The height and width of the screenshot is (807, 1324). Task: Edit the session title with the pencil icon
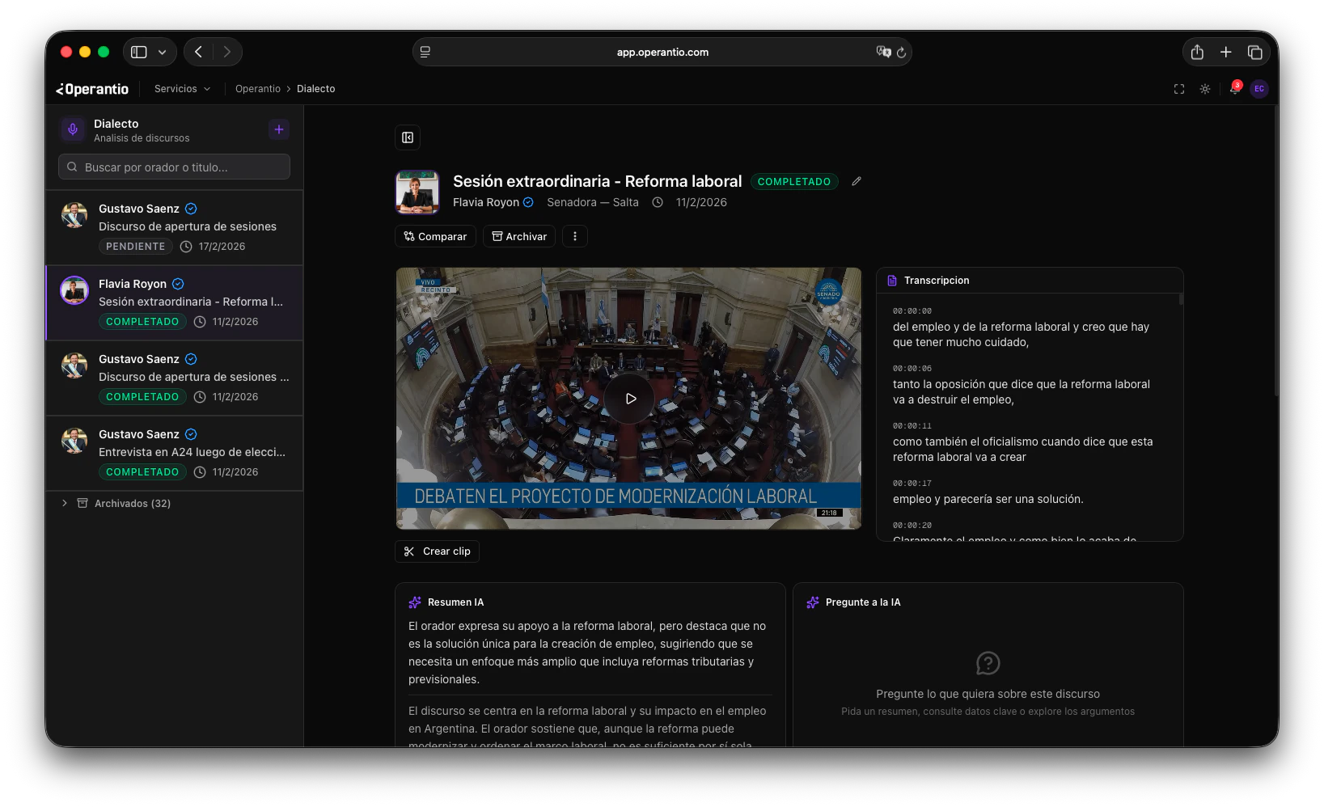pos(857,181)
